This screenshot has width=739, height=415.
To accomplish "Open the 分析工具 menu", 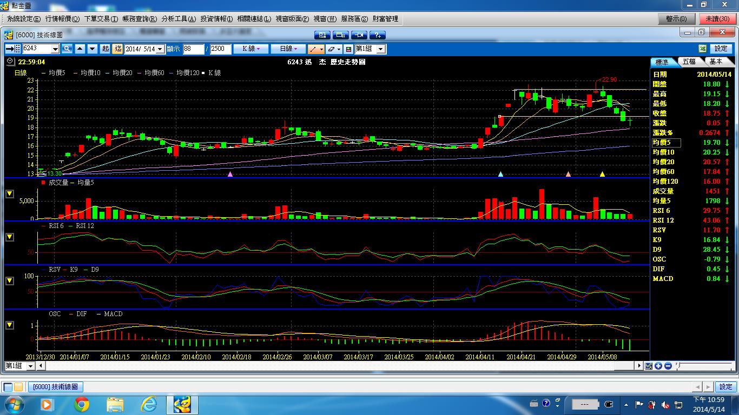I will pyautogui.click(x=178, y=19).
